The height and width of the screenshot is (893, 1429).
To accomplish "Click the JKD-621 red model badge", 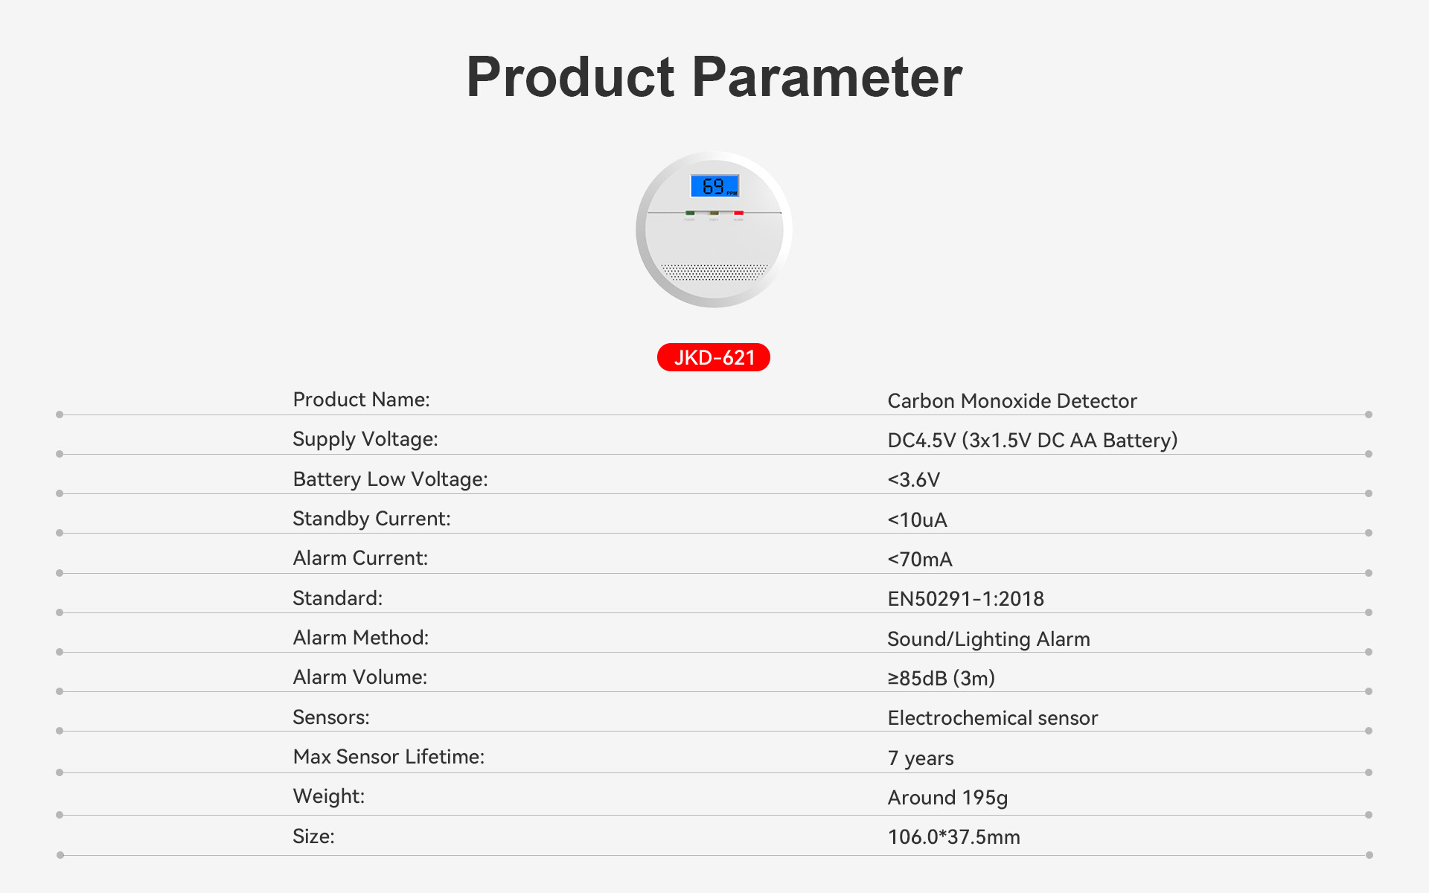I will point(713,357).
